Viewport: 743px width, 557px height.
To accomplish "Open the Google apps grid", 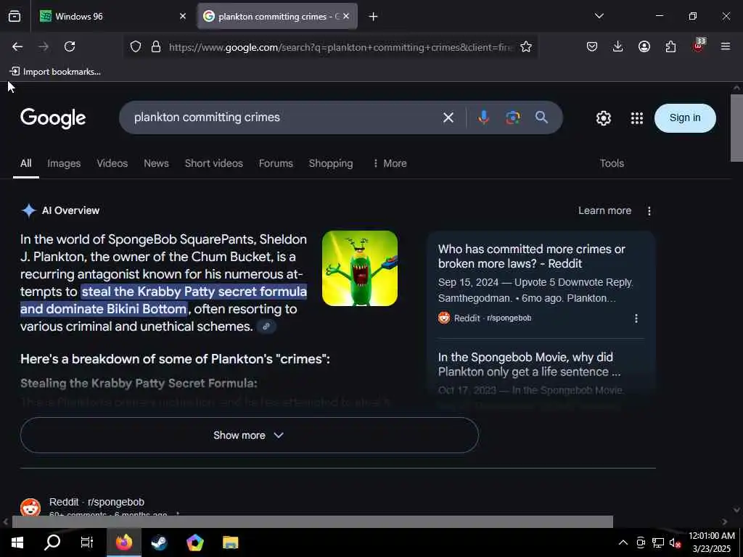I will pyautogui.click(x=637, y=118).
